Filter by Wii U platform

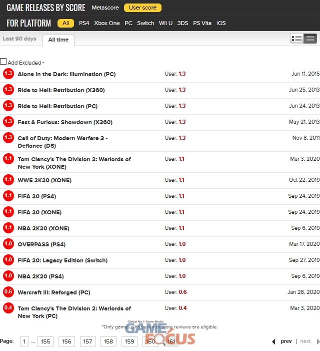click(x=165, y=23)
